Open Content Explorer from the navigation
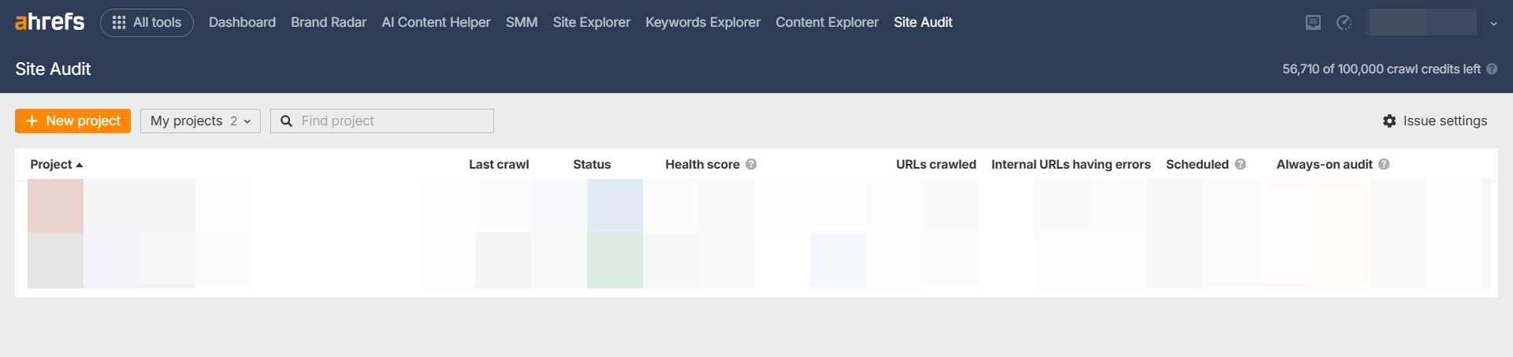 pyautogui.click(x=827, y=23)
